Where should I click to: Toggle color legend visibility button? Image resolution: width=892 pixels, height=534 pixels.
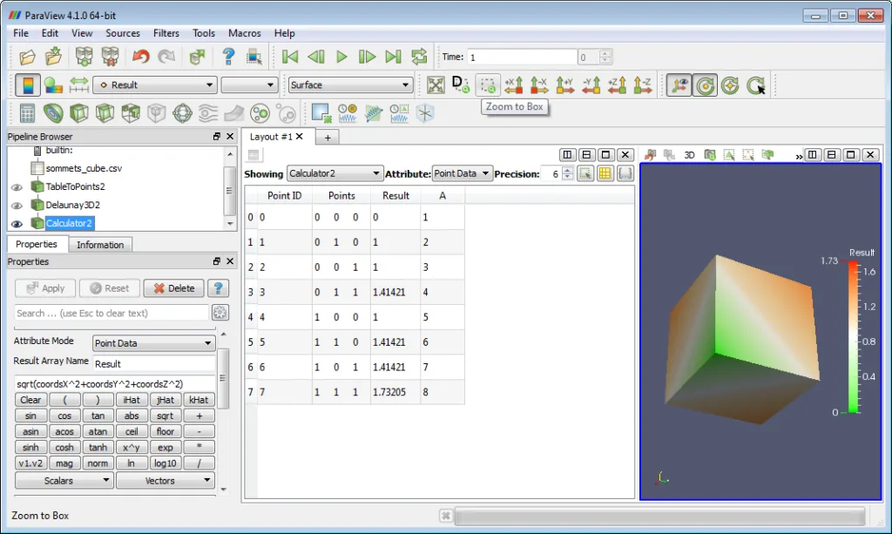27,85
